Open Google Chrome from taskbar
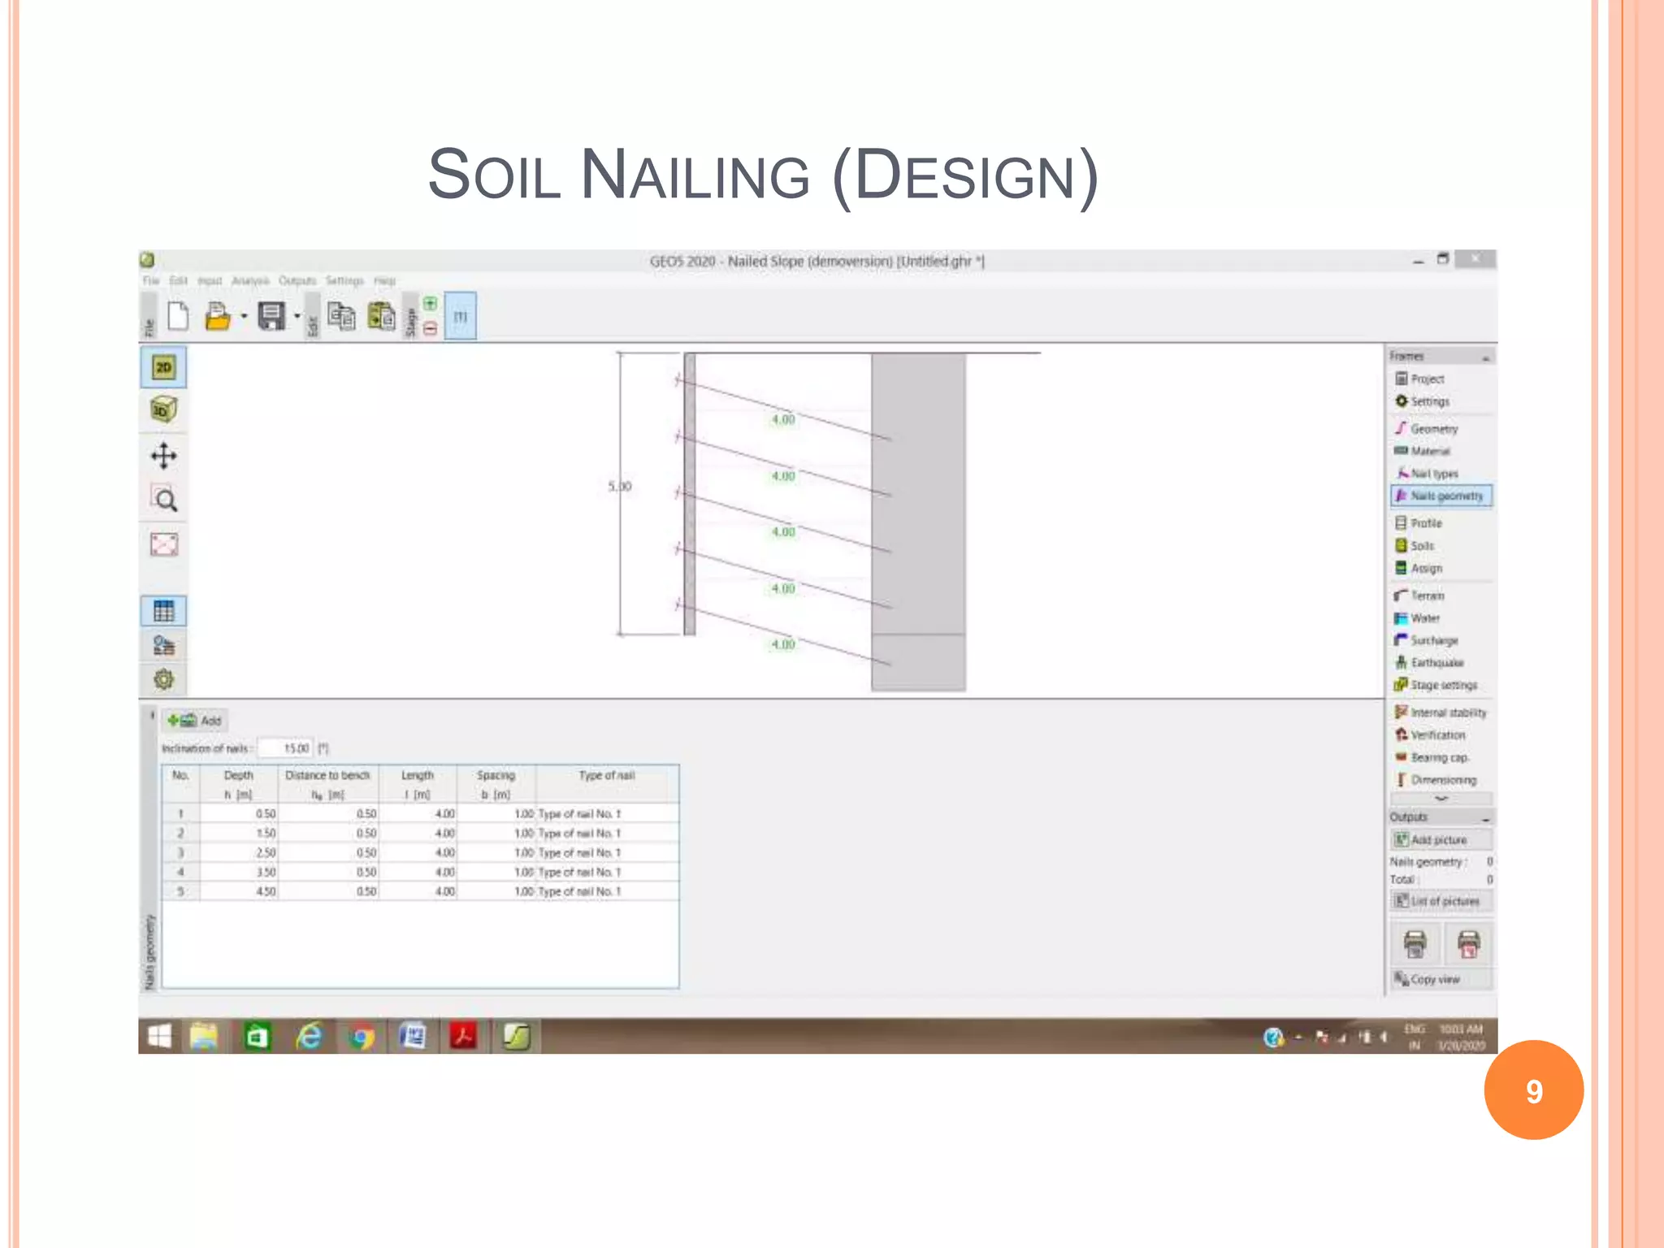 coord(362,1037)
